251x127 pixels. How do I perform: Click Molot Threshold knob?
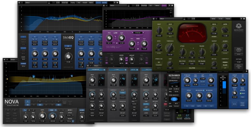(x=170, y=48)
